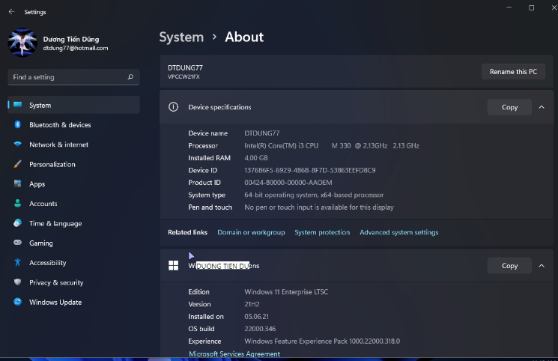Click the Time & language globe icon
Screen dimensions: 558x361
point(17,223)
